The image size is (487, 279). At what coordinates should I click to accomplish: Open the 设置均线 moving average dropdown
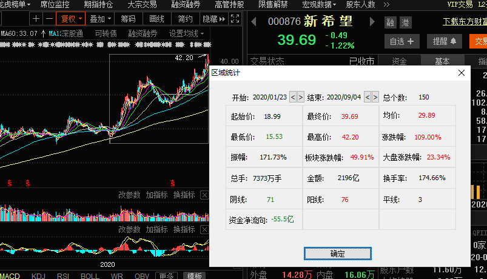pos(186,33)
